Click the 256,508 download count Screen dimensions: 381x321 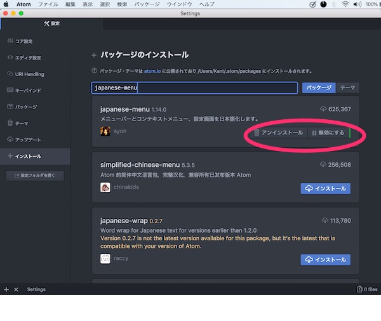coord(340,165)
